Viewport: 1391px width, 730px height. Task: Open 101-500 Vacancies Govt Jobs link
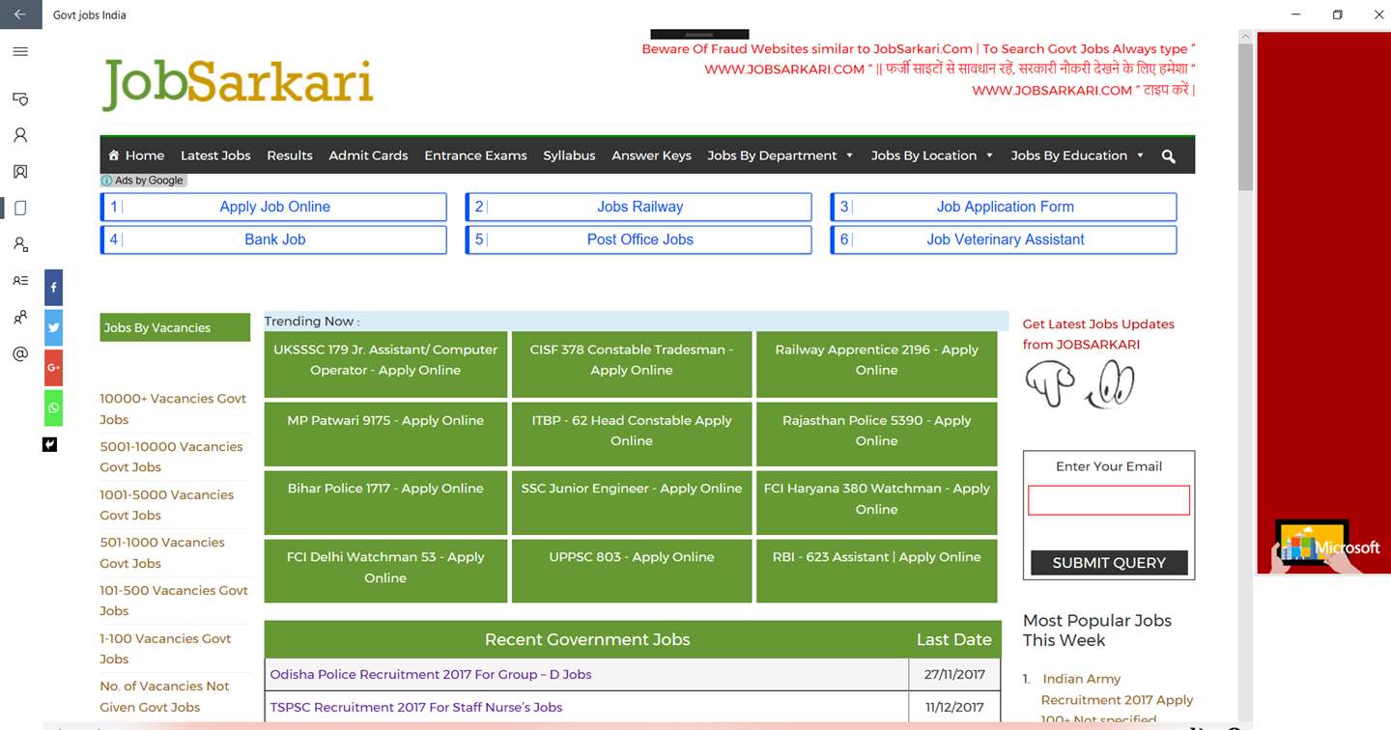174,601
